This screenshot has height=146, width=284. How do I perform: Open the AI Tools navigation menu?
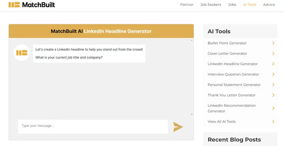(250, 5)
